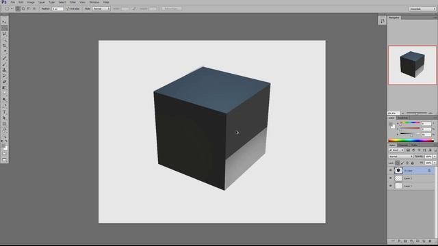Click the Create new layer icon

(424, 241)
